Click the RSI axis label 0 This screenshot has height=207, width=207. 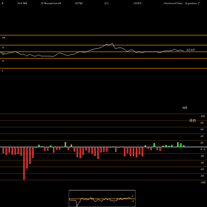coord(2,71)
